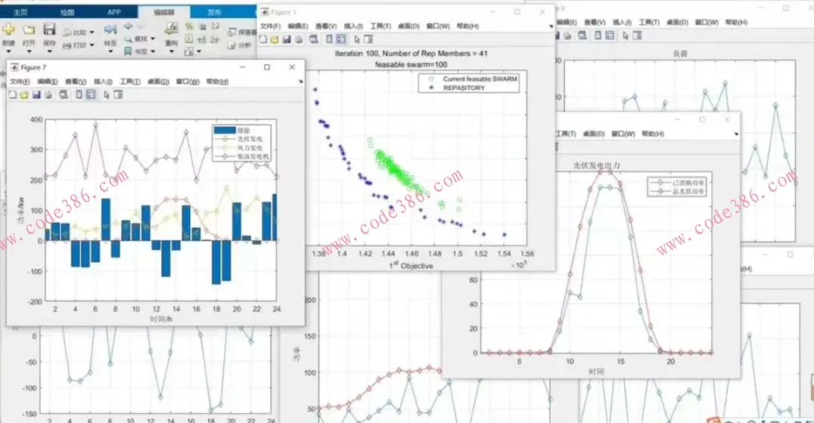Open 窗口(W) menu in 光伏发电出力 figure
This screenshot has width=814, height=423.
click(623, 134)
